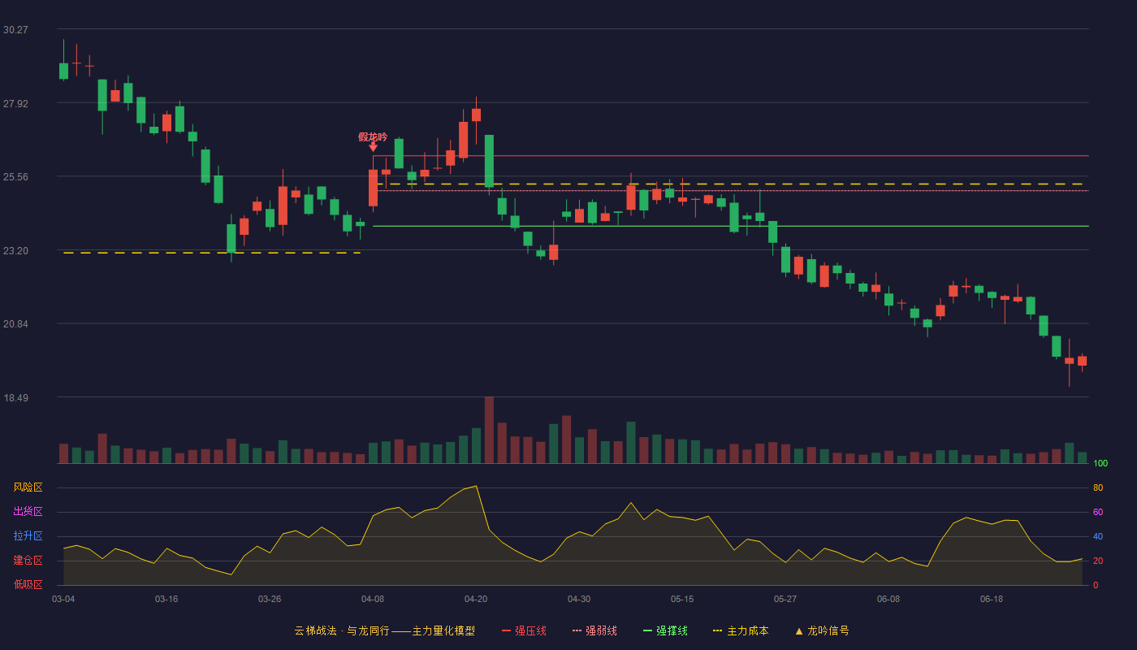
Task: Click the 30.27 price axis label
Action: [x=15, y=29]
